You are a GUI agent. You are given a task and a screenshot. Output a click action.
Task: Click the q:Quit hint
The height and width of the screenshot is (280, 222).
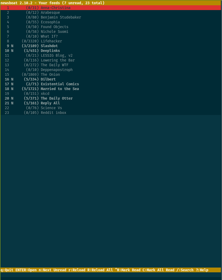coord(7,270)
